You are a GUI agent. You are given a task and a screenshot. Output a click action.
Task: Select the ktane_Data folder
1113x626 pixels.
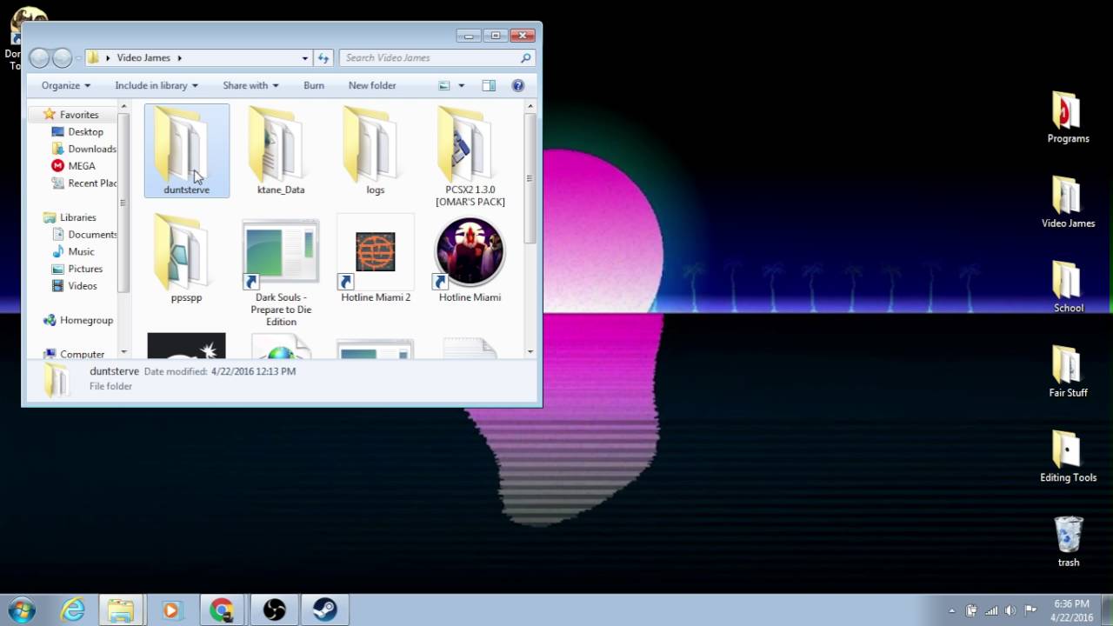click(281, 150)
